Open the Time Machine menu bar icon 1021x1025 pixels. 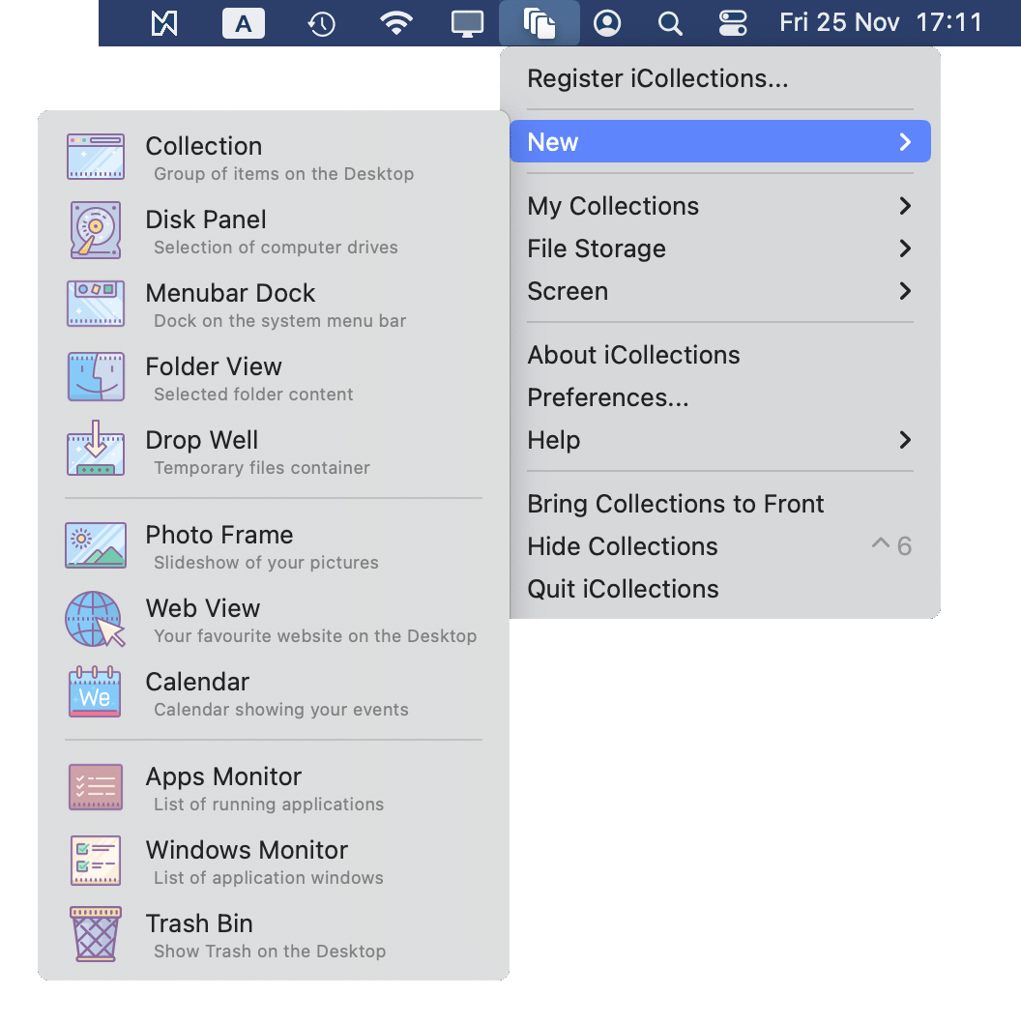coord(321,24)
